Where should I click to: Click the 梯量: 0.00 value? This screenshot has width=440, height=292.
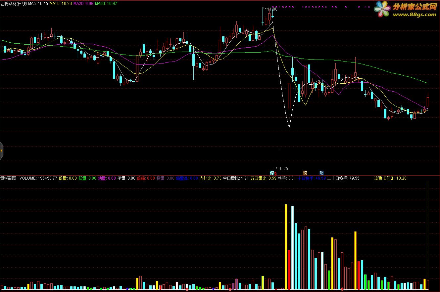pyautogui.click(x=166, y=178)
